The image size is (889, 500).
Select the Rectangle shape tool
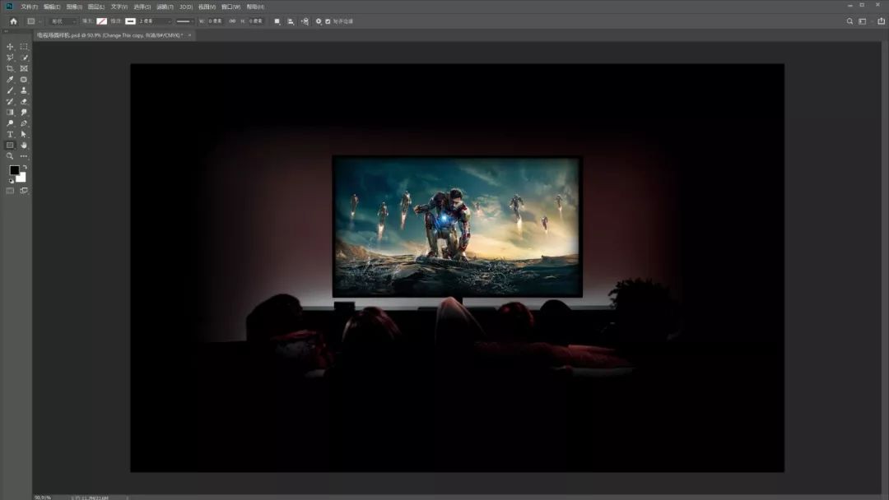click(x=10, y=145)
